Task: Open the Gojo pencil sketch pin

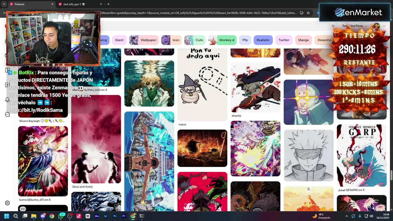Action: tap(309, 155)
